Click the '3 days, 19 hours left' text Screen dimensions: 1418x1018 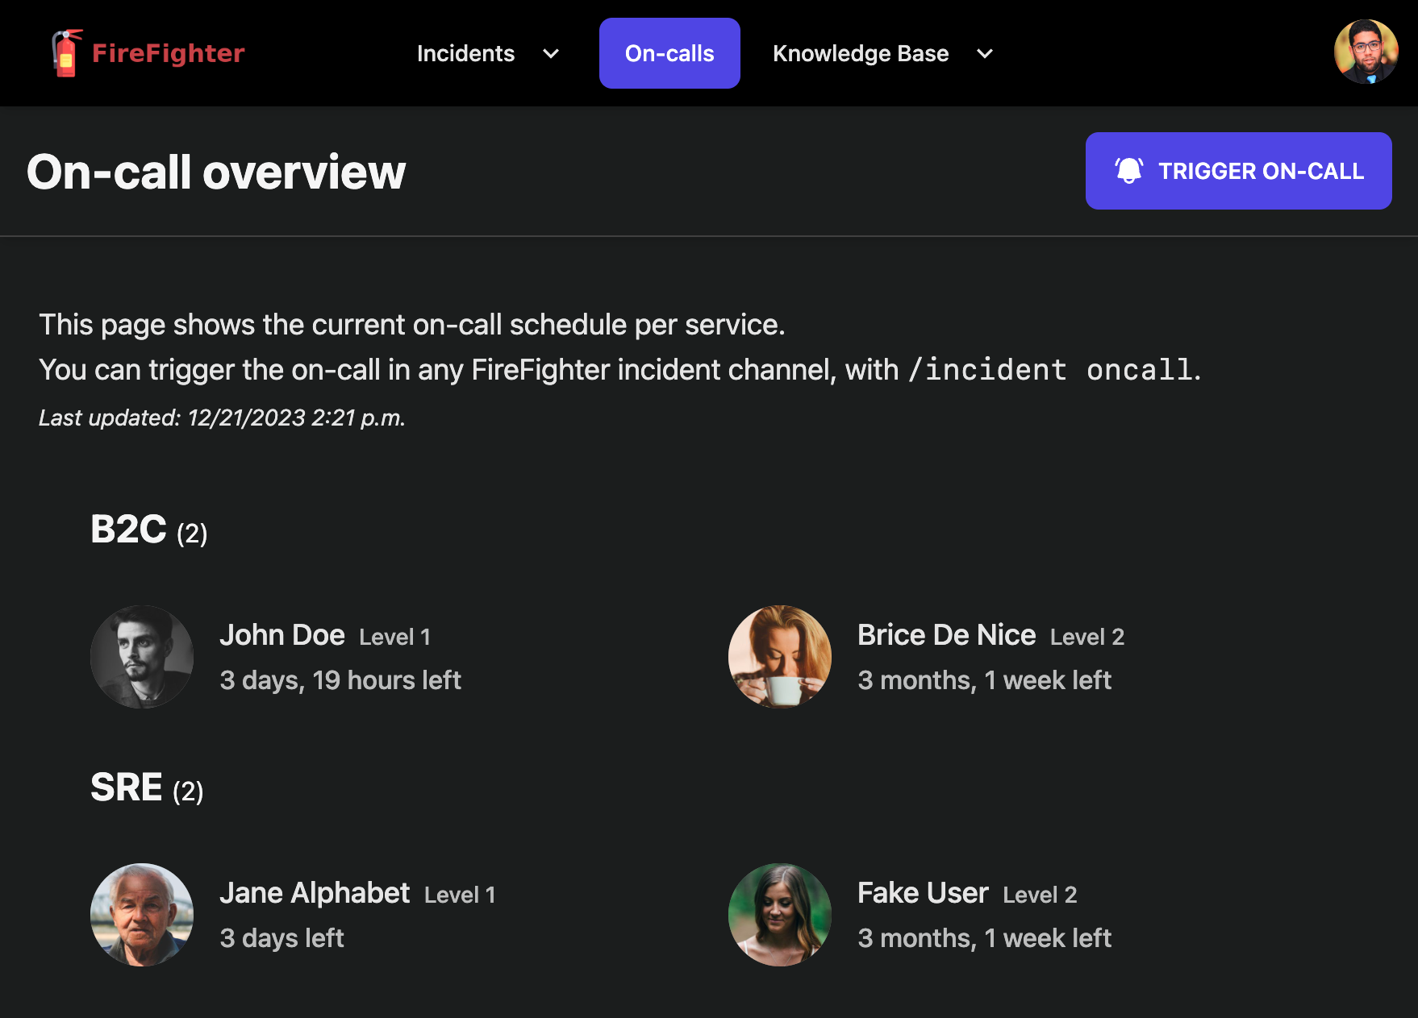(340, 680)
